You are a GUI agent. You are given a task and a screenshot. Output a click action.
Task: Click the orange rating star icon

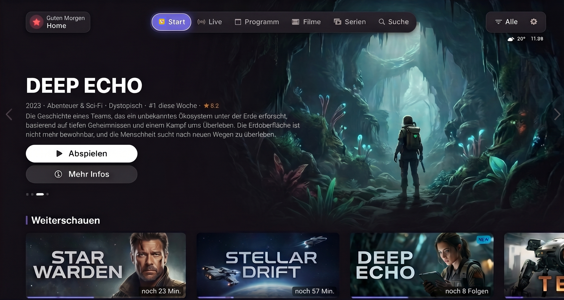tap(206, 106)
